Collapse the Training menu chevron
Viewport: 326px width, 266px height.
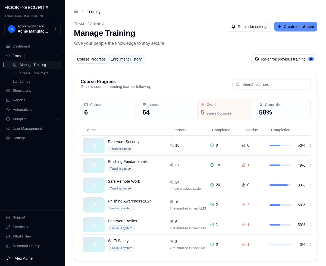[57, 56]
